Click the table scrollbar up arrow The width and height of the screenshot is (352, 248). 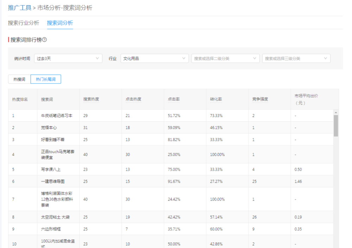(336, 112)
